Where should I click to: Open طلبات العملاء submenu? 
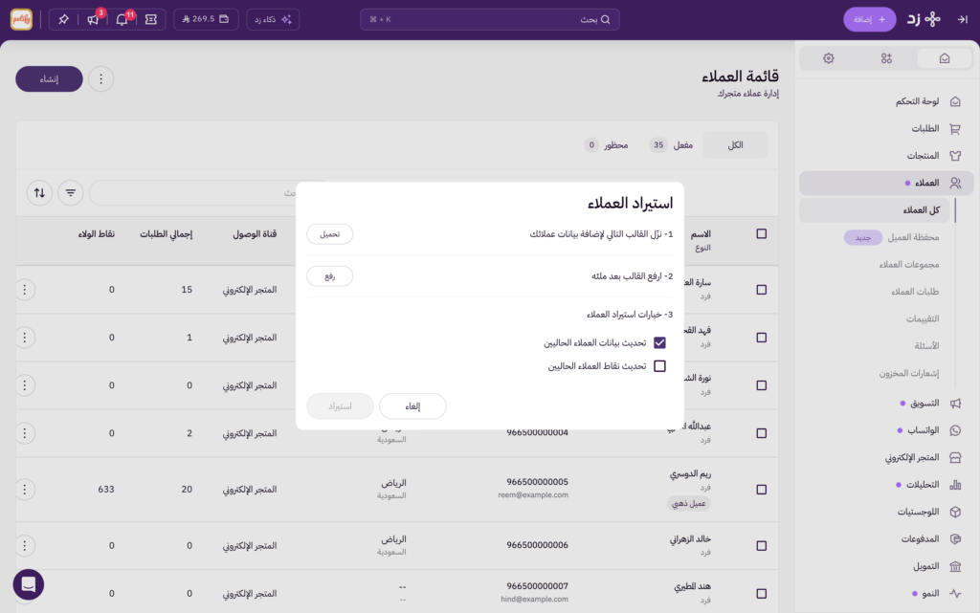[915, 292]
